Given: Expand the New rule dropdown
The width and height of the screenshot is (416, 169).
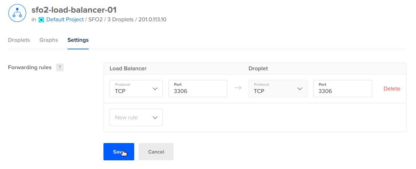Looking at the screenshot, I should pyautogui.click(x=136, y=117).
